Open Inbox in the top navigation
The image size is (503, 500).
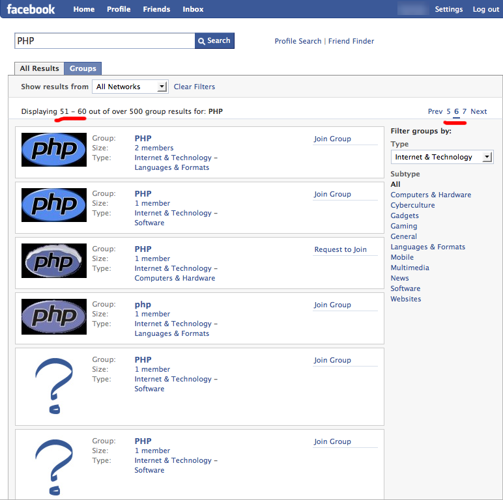point(193,9)
